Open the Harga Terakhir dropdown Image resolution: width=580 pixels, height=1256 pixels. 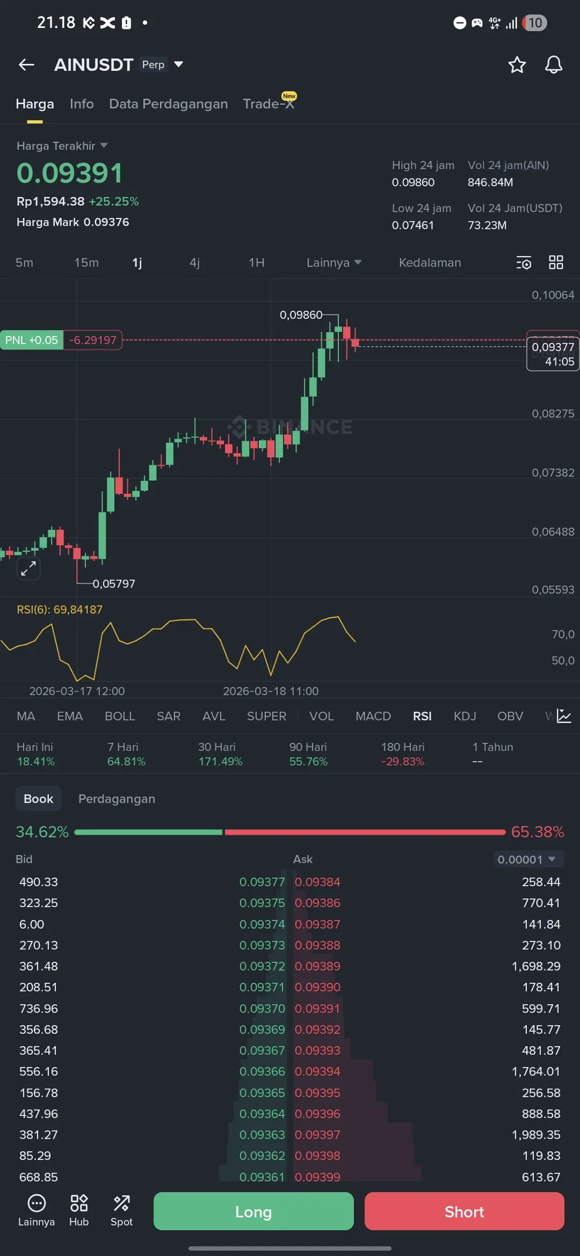pyautogui.click(x=62, y=145)
